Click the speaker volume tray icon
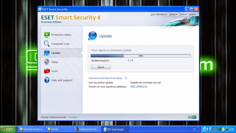 point(214,129)
